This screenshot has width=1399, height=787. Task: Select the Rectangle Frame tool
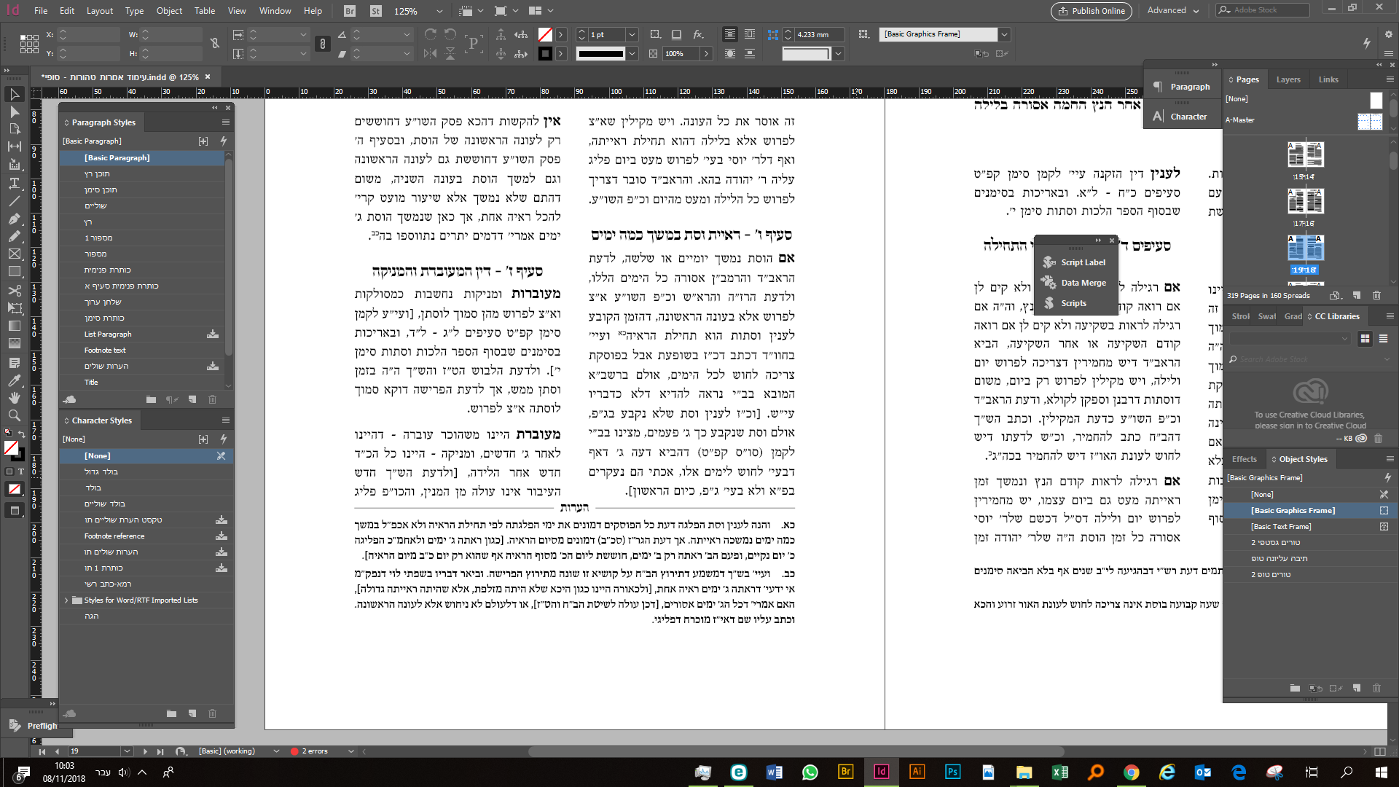pyautogui.click(x=14, y=254)
